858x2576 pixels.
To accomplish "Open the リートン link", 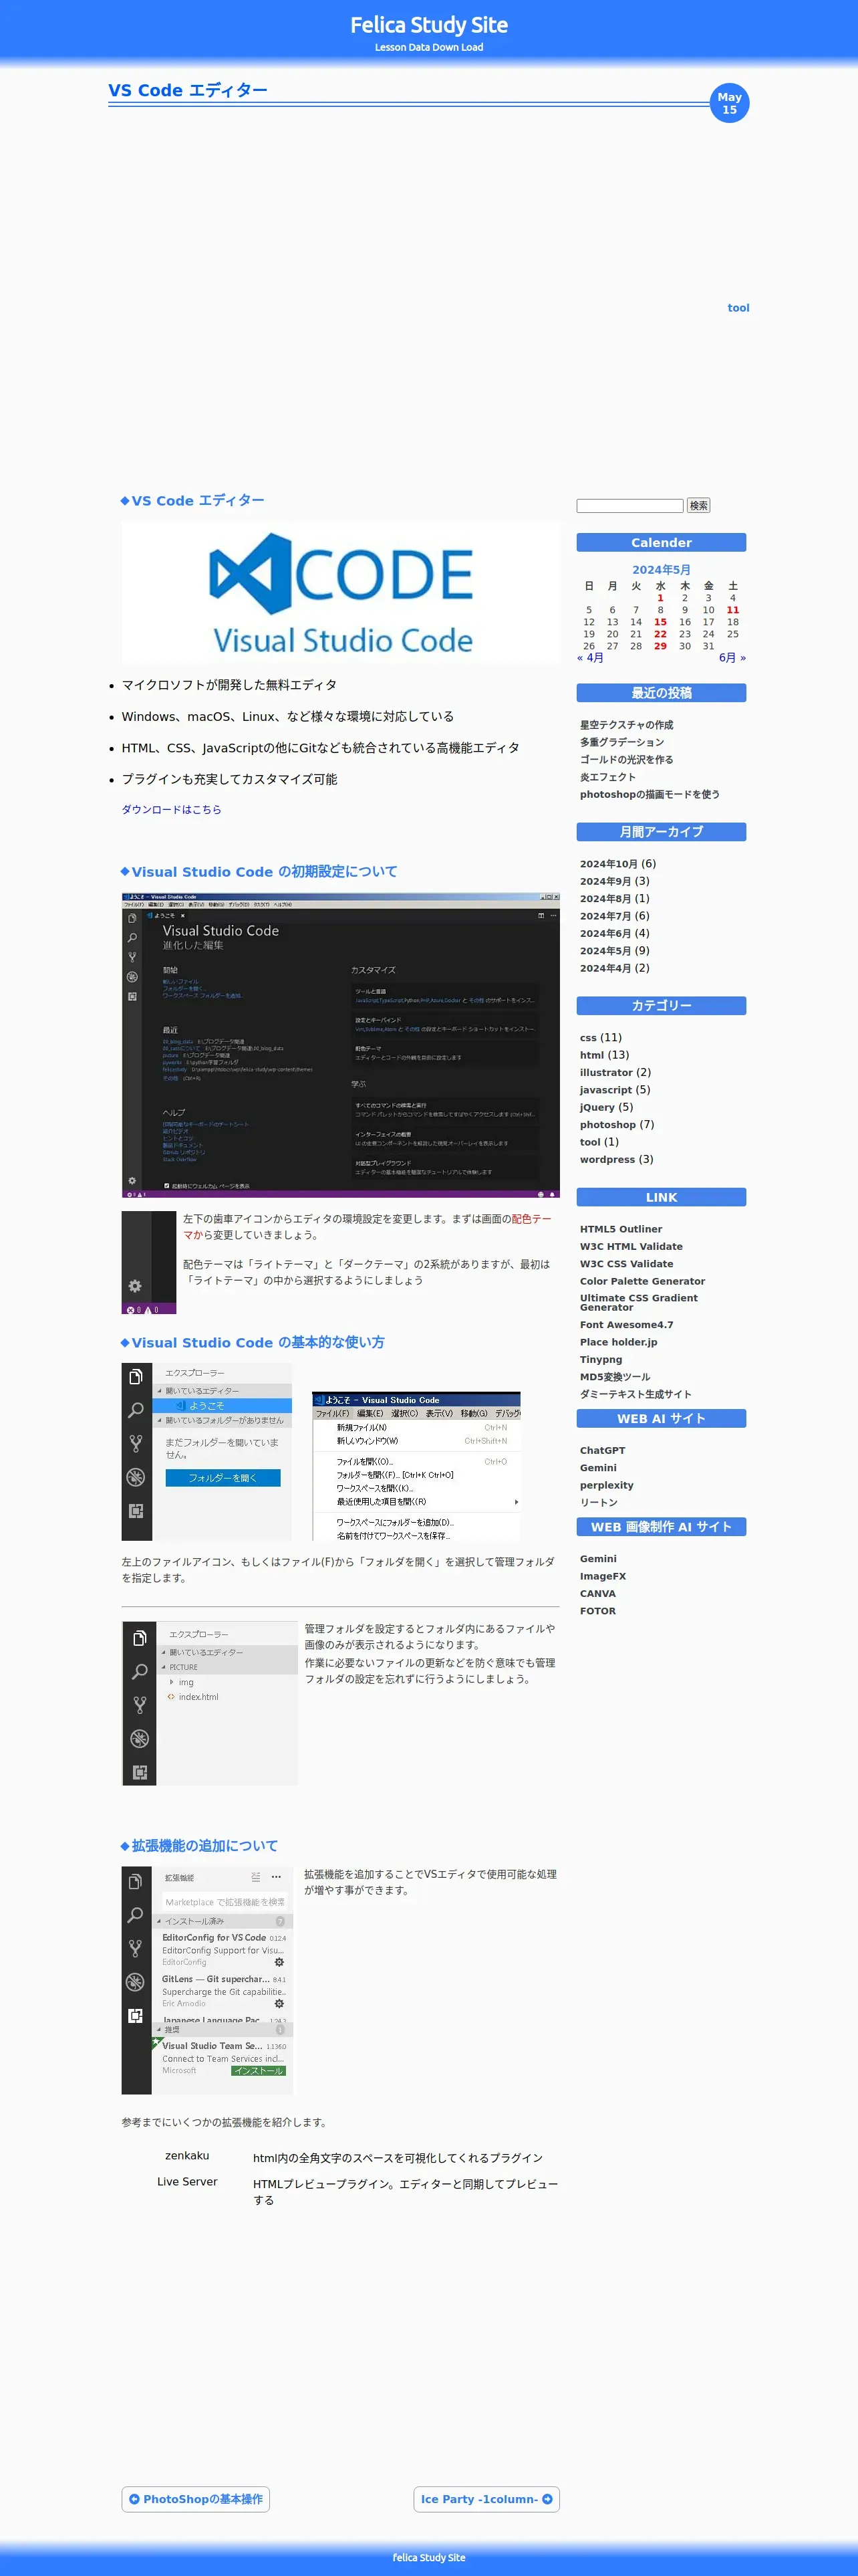I will click(x=598, y=1503).
